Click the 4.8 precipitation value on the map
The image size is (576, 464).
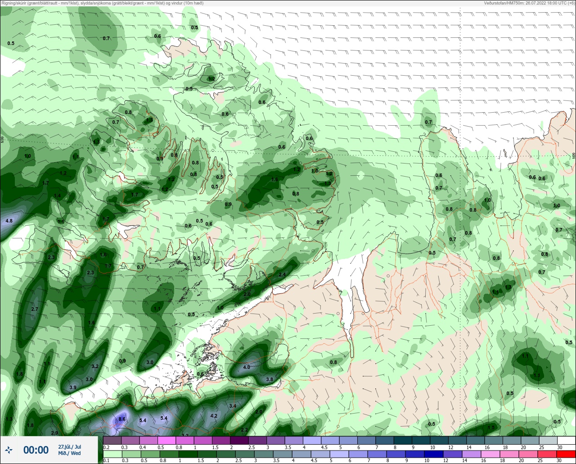(9, 221)
